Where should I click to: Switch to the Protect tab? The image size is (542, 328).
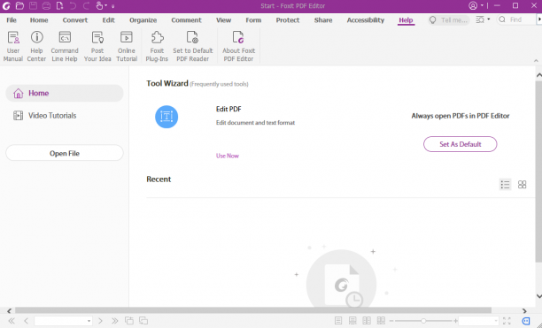(x=288, y=20)
